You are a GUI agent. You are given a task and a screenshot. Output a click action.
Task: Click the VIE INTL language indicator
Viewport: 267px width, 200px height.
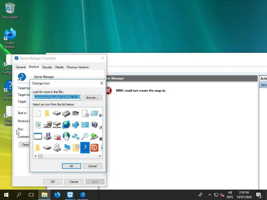click(x=230, y=195)
